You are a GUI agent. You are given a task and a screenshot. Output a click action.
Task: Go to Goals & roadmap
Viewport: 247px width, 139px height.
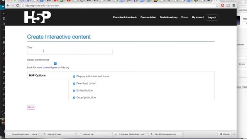[169, 17]
